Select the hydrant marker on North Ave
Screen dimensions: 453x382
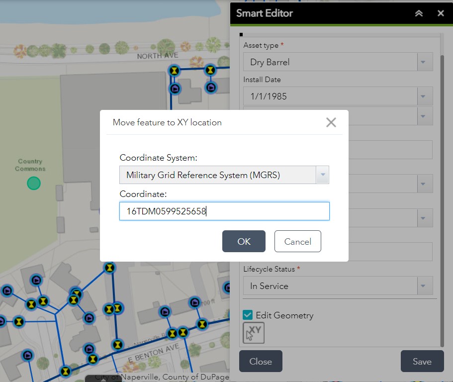pos(174,70)
